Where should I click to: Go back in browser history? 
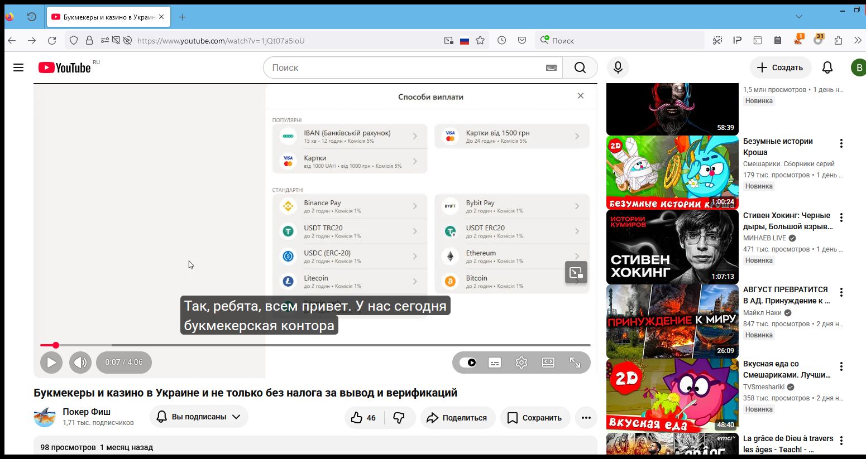point(12,40)
